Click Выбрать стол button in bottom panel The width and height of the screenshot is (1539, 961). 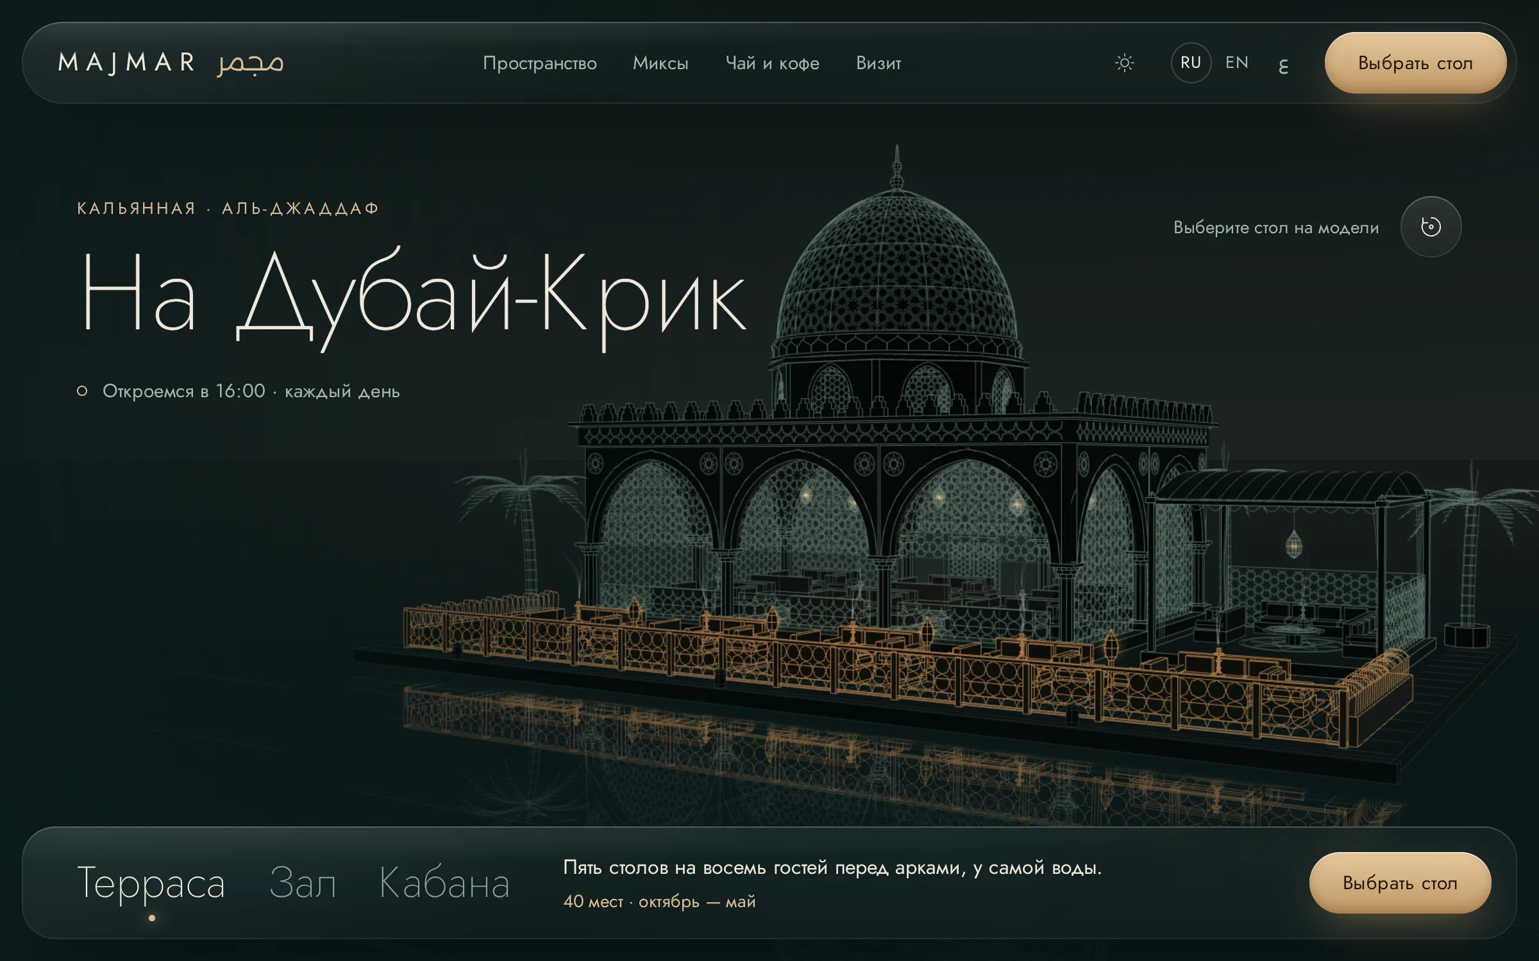[x=1400, y=883]
